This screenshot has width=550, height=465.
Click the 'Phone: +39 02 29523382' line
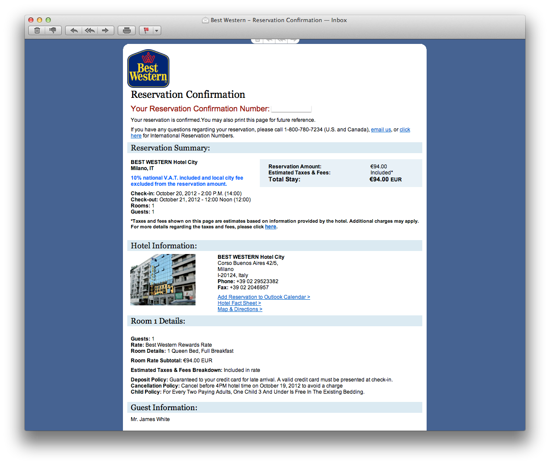click(248, 281)
